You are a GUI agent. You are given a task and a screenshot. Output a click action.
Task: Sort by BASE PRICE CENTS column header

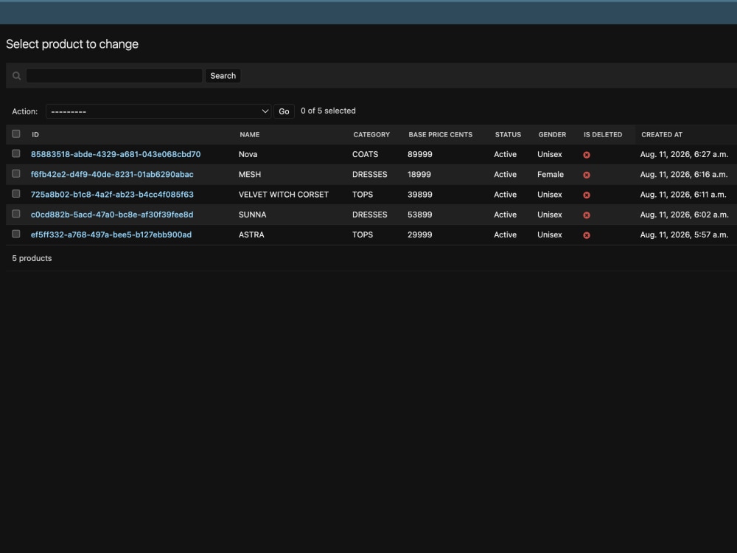(x=441, y=134)
